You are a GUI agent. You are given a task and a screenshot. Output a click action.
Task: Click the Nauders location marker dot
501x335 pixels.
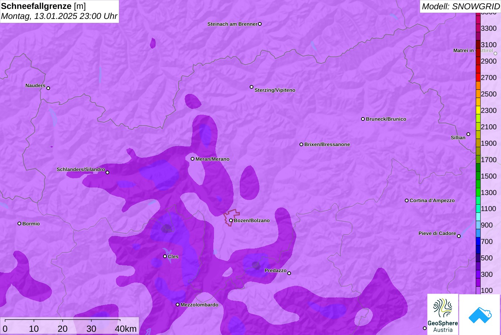[x=48, y=88]
